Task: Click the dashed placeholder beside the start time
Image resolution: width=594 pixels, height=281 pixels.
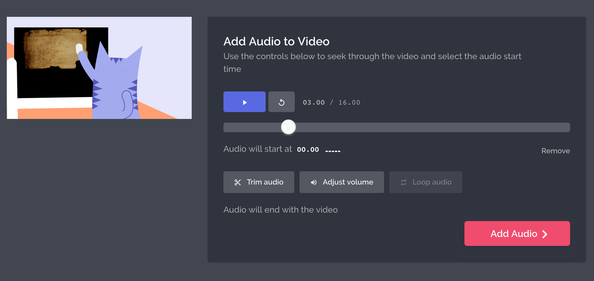Action: [333, 151]
